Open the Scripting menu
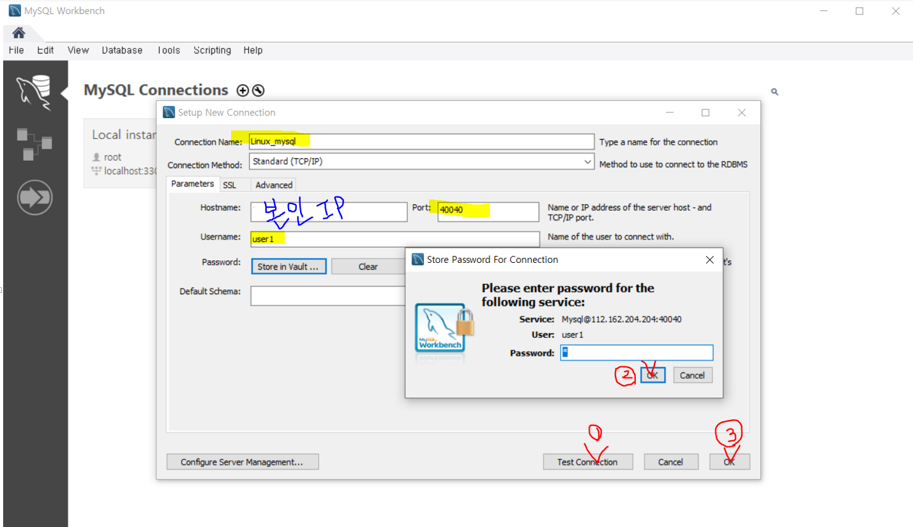This screenshot has width=913, height=527. pyautogui.click(x=212, y=50)
